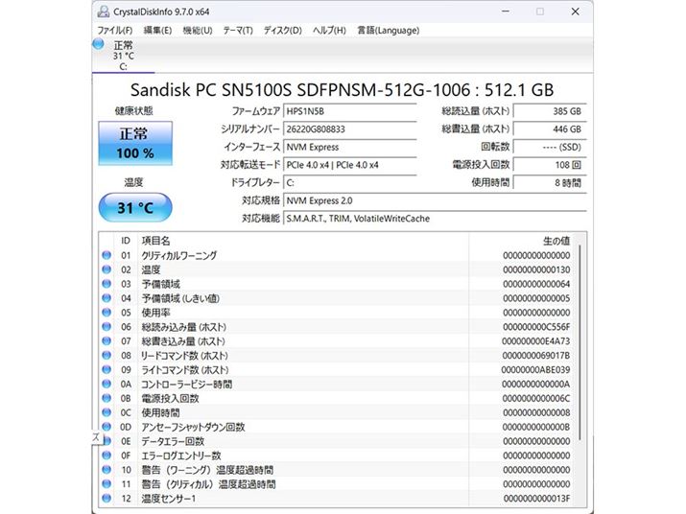Click the attribute list vertical scrollbar
Viewport: 686px width, 514px height.
pos(580,341)
